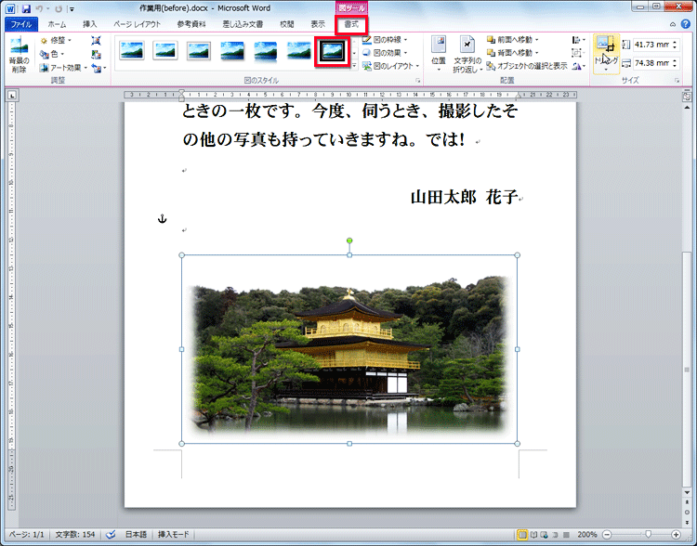This screenshot has height=546, width=697.
Task: Switch to the 表示 tab
Action: [x=318, y=24]
